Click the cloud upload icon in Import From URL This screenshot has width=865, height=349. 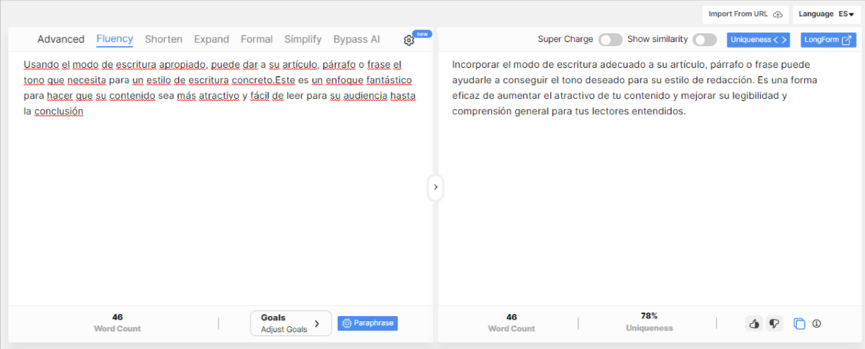pyautogui.click(x=776, y=14)
